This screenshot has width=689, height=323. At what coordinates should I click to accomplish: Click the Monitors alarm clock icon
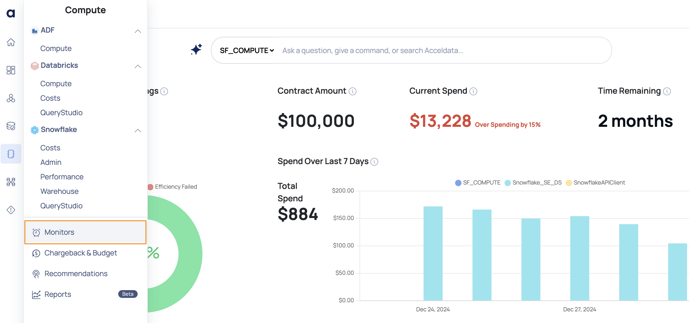pyautogui.click(x=36, y=232)
